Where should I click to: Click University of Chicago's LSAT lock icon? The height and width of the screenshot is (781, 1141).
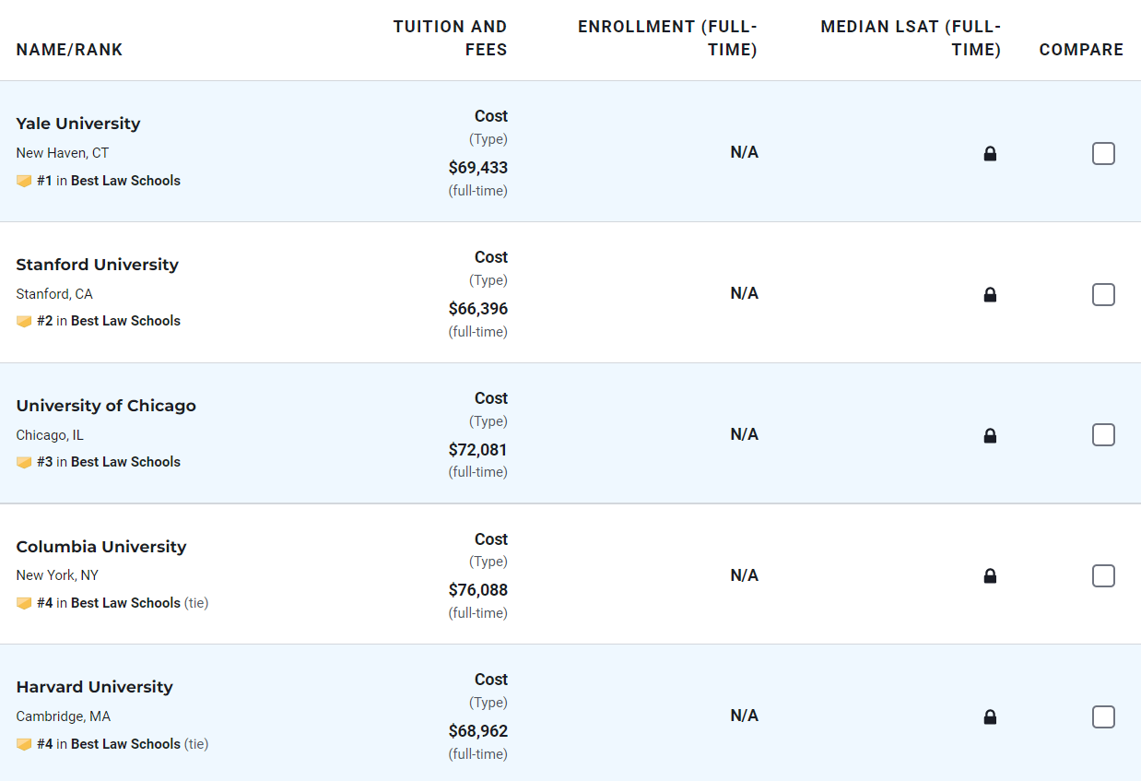click(990, 435)
